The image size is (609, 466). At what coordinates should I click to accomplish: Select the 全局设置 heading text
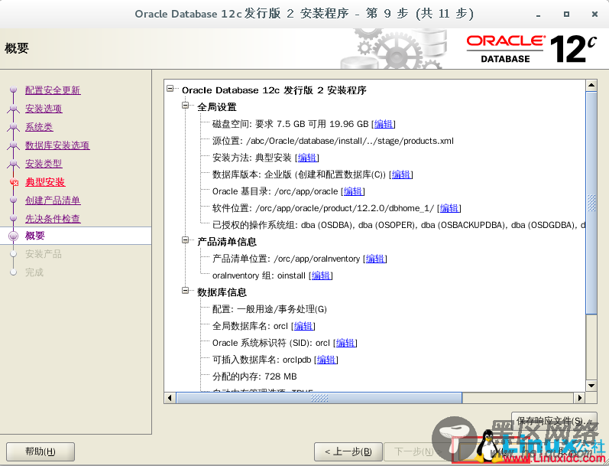[x=217, y=107]
